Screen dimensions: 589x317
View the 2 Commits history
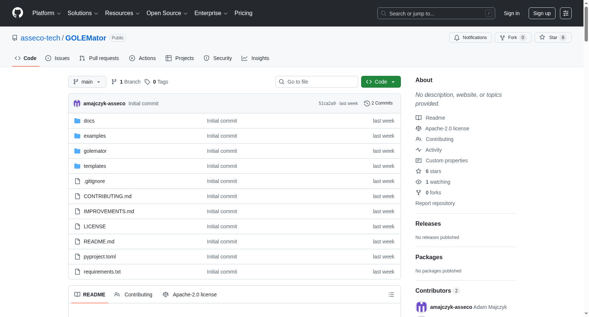[378, 103]
